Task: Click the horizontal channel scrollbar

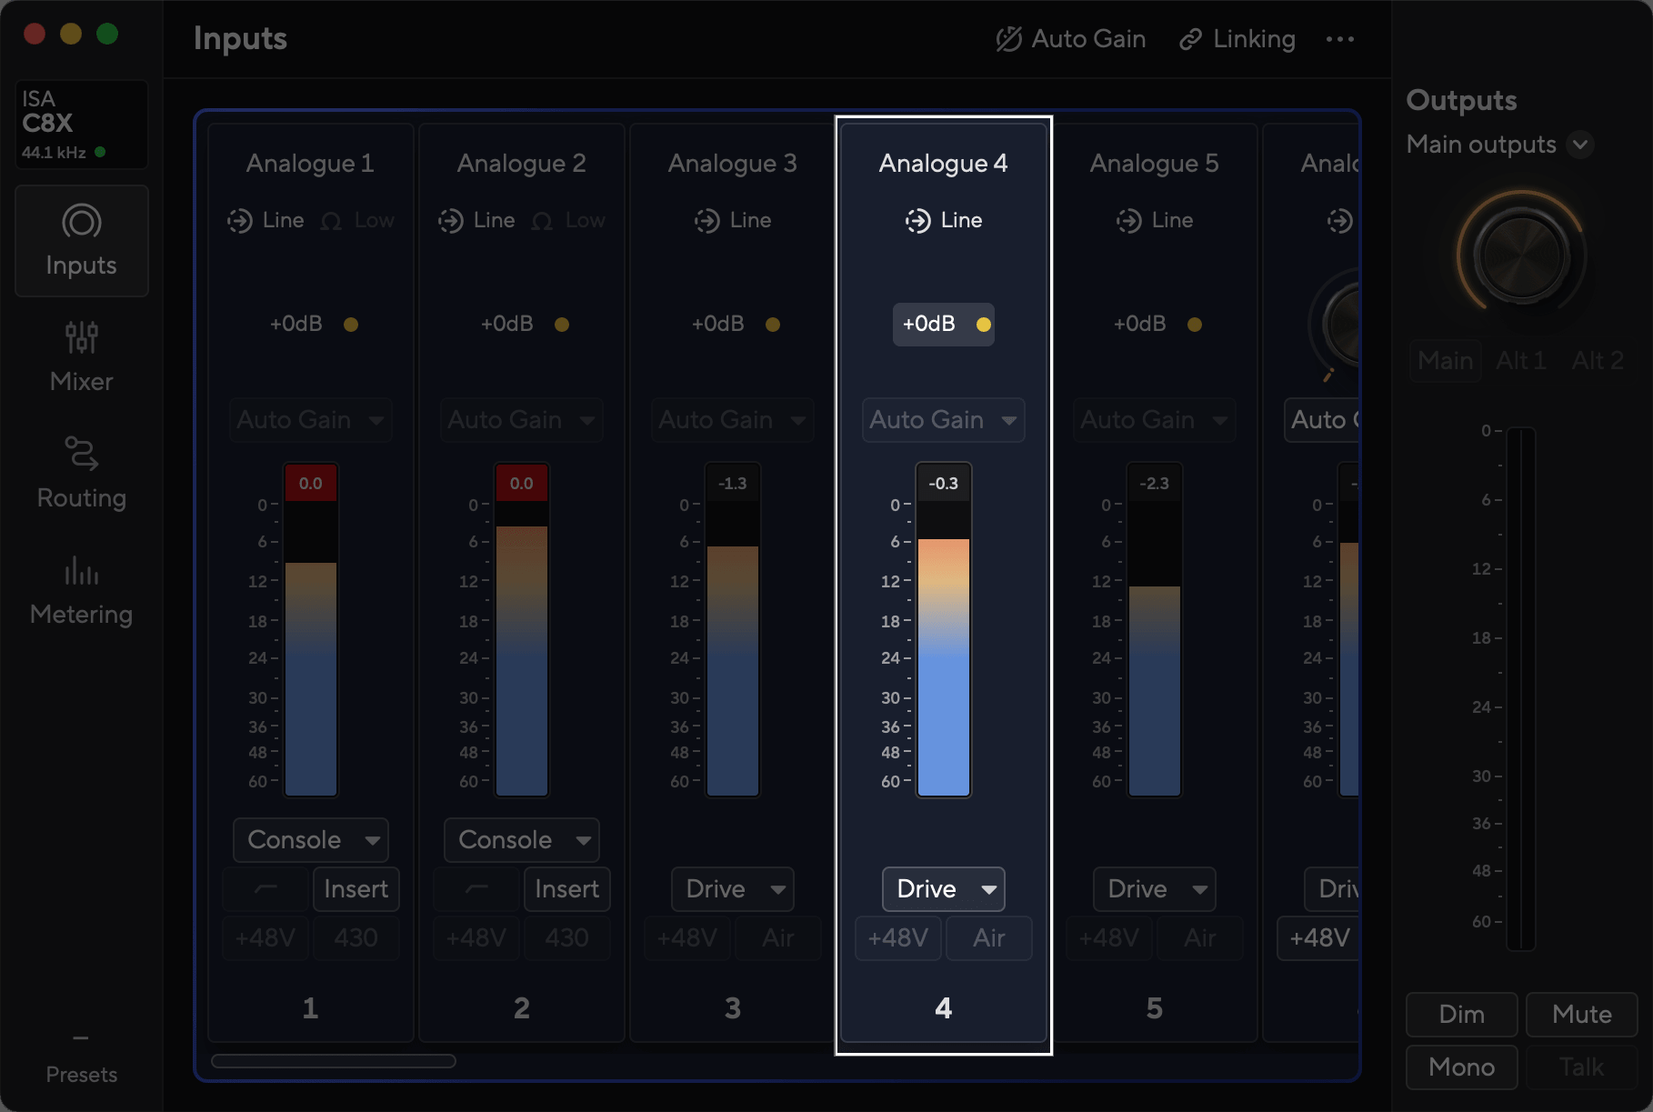Action: coord(334,1061)
